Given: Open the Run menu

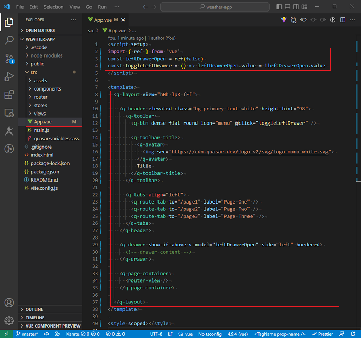Looking at the screenshot, I should coord(102,7).
